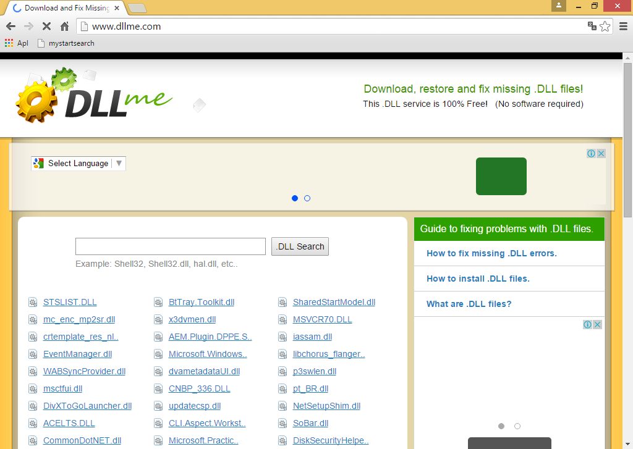Screen dimensions: 633x449
Task: Close the top banner ad
Action: coord(601,153)
